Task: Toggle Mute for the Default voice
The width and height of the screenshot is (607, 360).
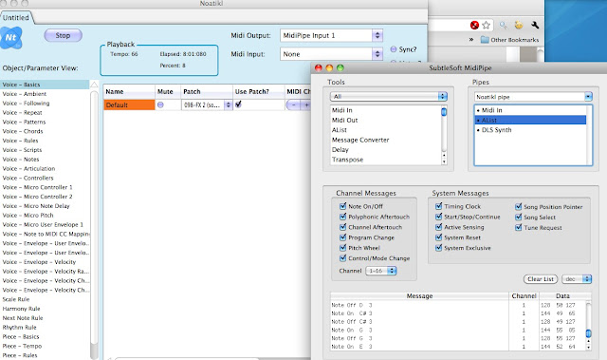Action: (x=160, y=104)
